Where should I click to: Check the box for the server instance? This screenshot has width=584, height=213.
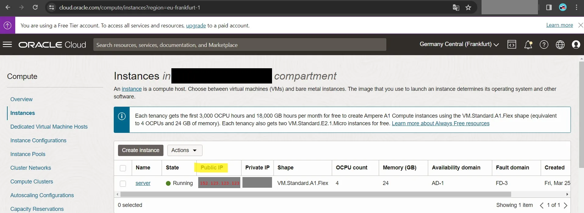123,183
